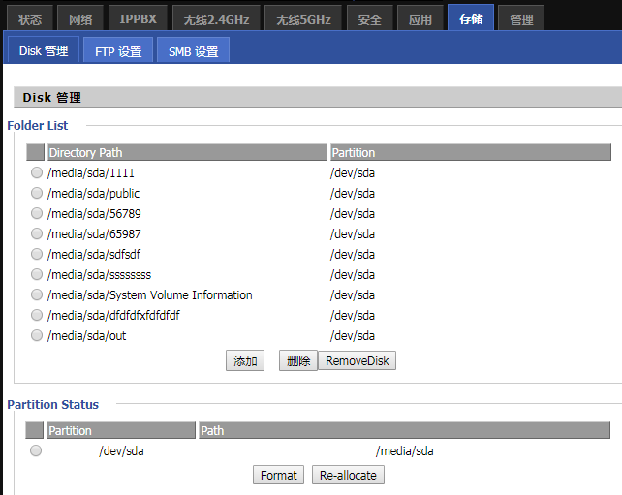622x495 pixels.
Task: Go to the 无线2.4GHz tab
Action: point(216,18)
